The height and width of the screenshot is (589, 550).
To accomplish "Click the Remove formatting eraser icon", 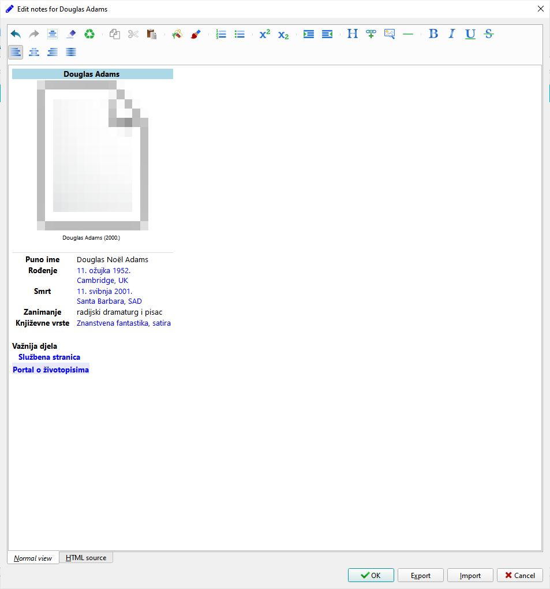I will tap(71, 34).
